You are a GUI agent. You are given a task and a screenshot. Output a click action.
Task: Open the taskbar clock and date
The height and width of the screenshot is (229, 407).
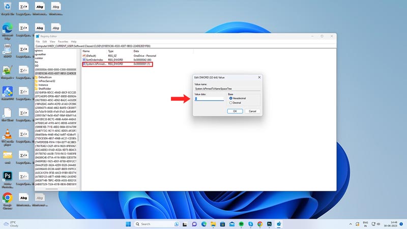[x=391, y=224]
